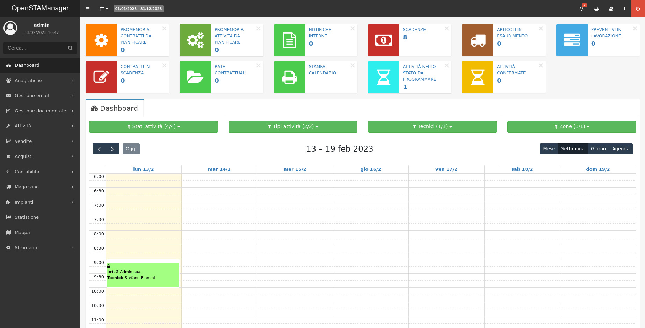Switch calendar to Agenda view
645x328 pixels.
click(x=621, y=149)
